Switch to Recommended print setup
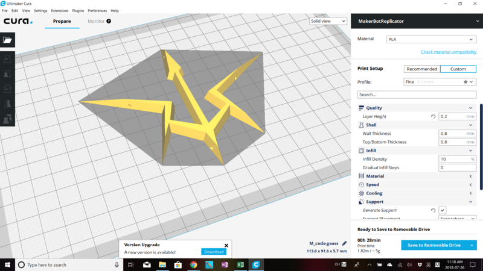This screenshot has width=483, height=271. tap(421, 69)
